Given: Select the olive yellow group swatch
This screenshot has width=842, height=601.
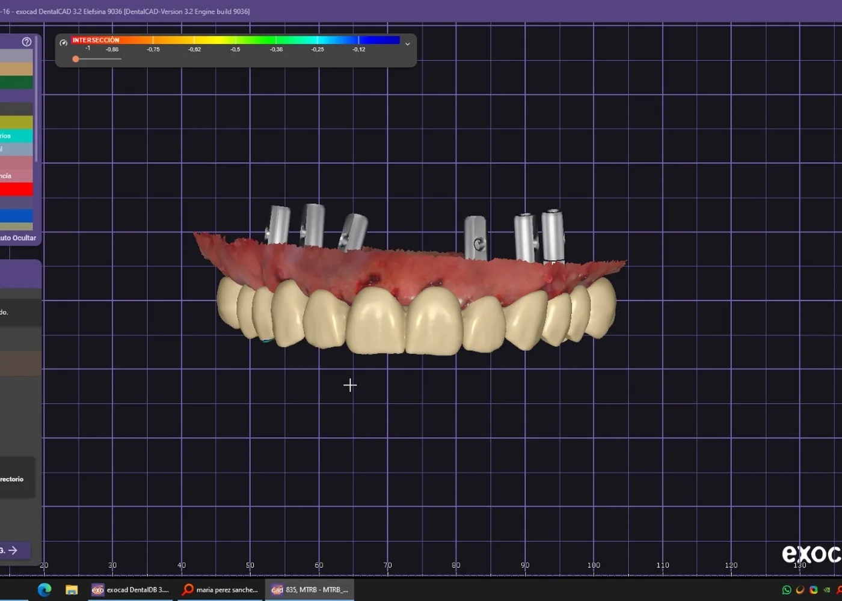Looking at the screenshot, I should pos(16,122).
